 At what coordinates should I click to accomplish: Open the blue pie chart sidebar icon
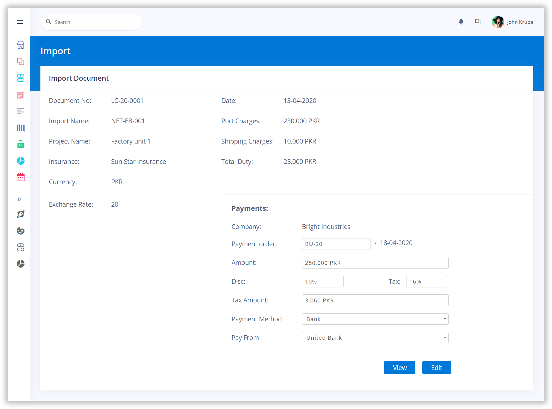[x=21, y=161]
